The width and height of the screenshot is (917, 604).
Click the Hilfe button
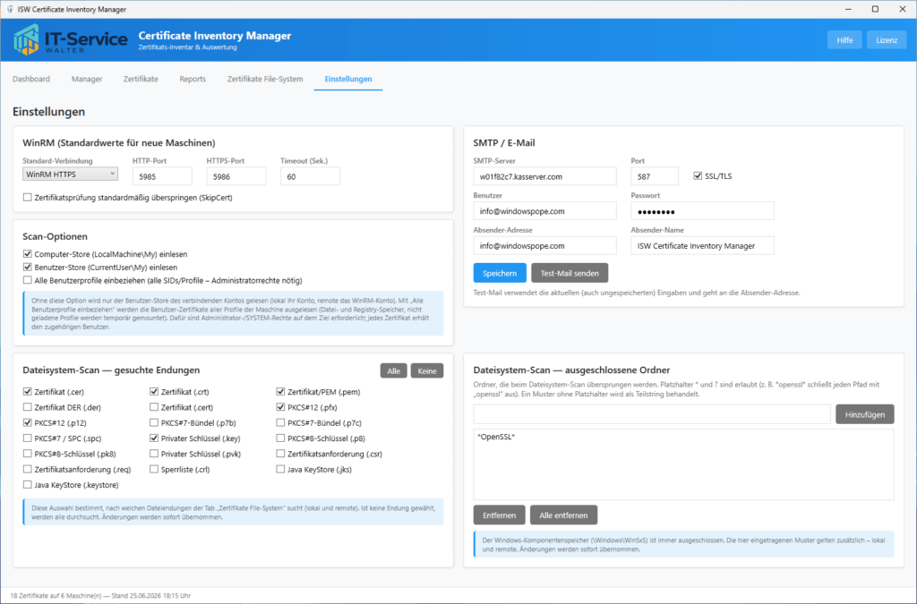(x=844, y=39)
